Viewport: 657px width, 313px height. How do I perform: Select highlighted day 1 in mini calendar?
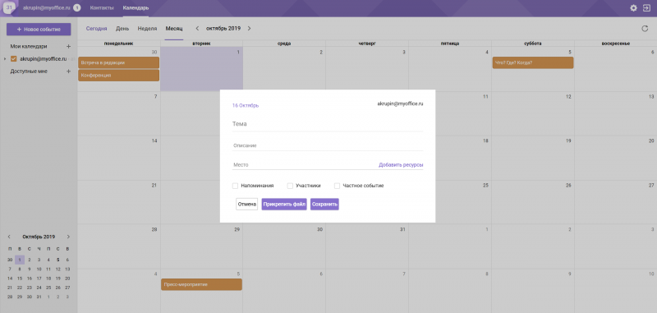point(20,260)
